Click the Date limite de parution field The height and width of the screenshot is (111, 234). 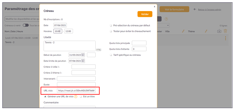click(77, 61)
